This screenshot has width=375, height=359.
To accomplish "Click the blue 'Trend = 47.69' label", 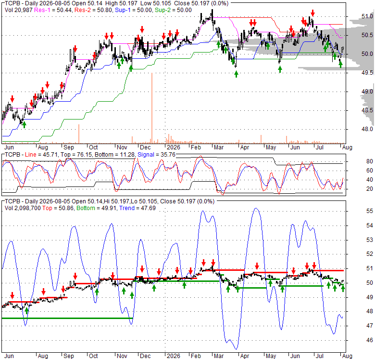I will tap(137, 208).
